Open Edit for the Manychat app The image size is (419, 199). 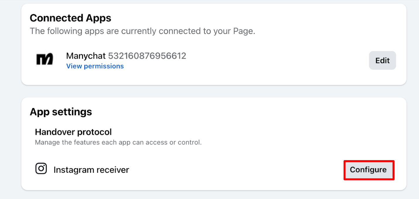pos(382,61)
